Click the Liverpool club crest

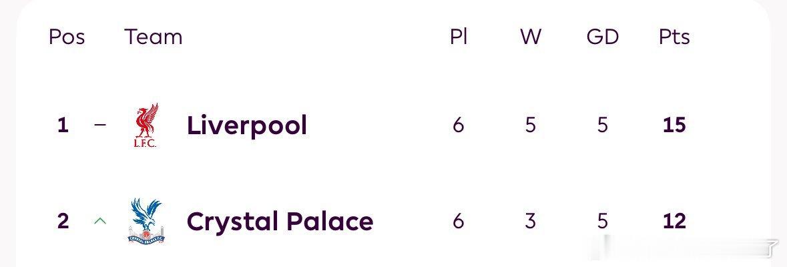(x=146, y=125)
